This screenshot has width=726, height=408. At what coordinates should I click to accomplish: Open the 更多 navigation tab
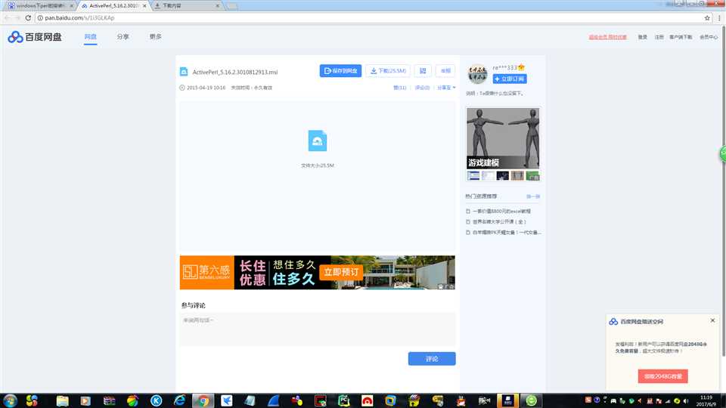(x=156, y=36)
